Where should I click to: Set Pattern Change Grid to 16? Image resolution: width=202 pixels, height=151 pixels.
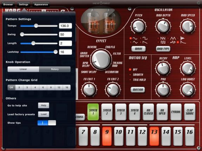tap(67, 88)
